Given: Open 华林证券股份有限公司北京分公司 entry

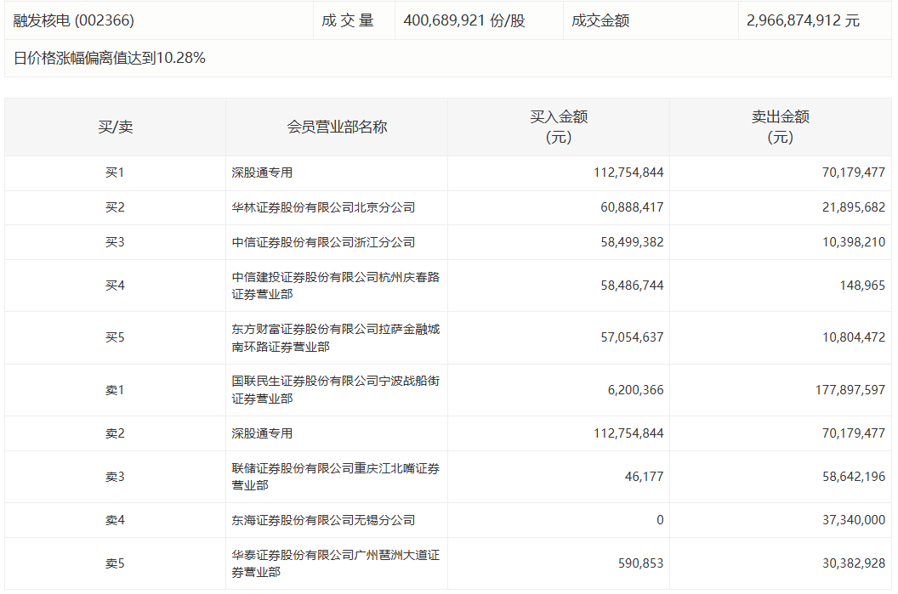Looking at the screenshot, I should coord(323,207).
